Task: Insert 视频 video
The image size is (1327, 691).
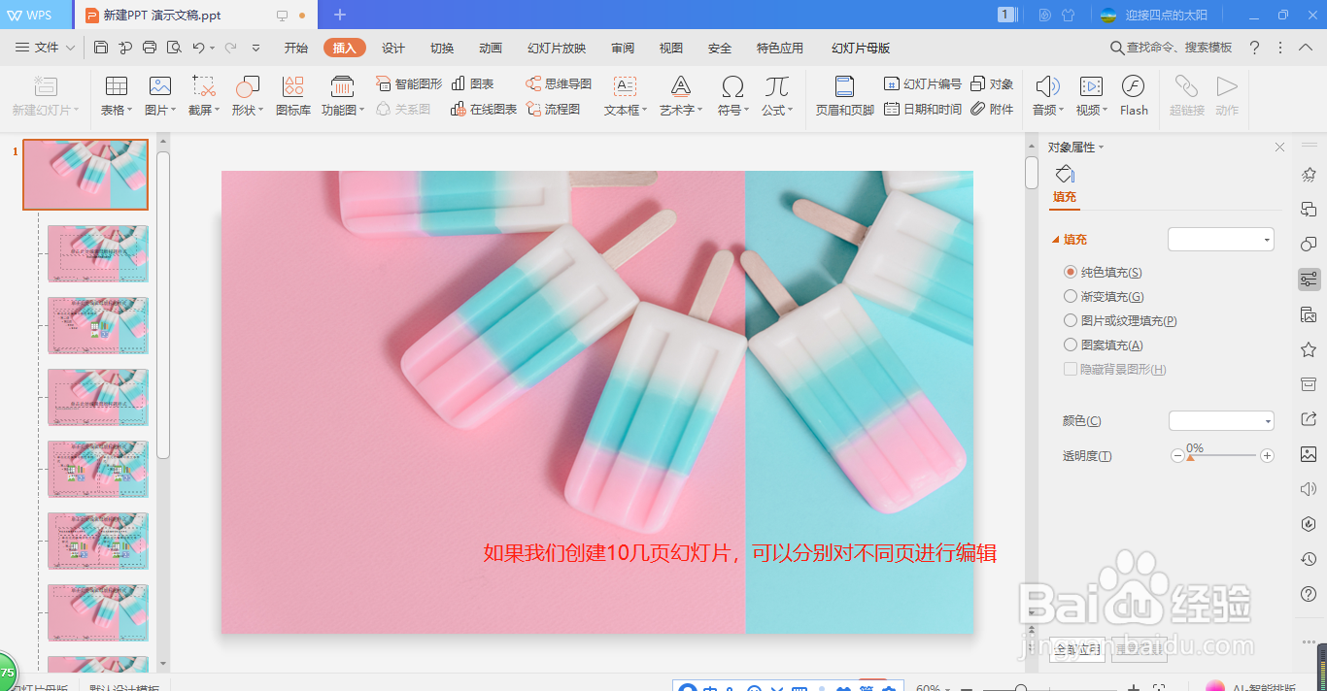Action: pos(1091,96)
